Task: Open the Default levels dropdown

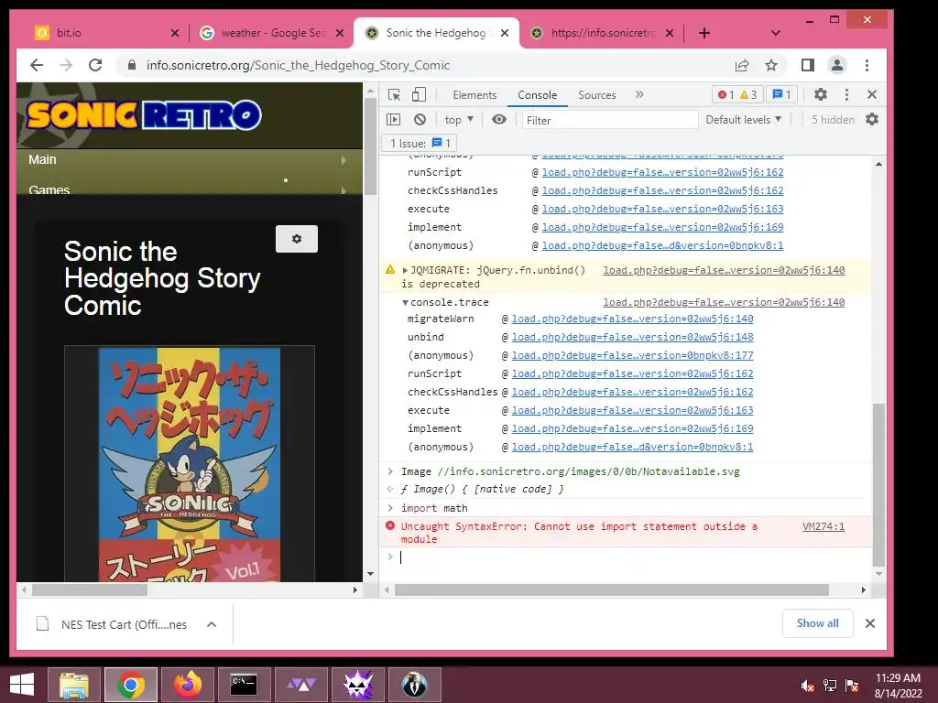Action: coord(744,120)
